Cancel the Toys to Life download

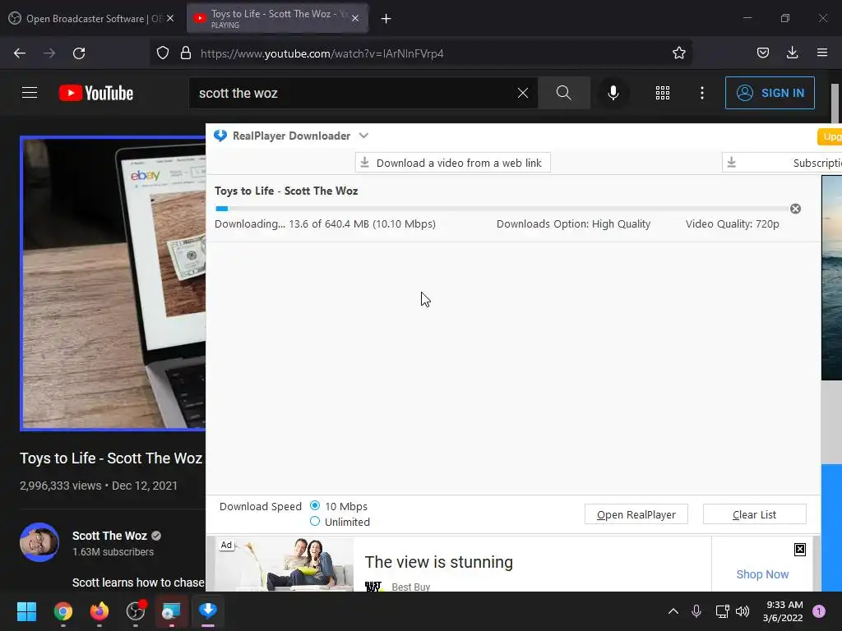point(795,209)
